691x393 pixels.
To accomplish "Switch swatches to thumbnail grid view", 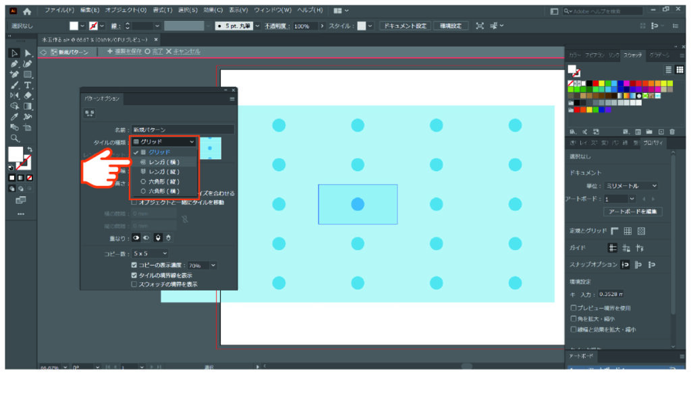I will pyautogui.click(x=680, y=69).
